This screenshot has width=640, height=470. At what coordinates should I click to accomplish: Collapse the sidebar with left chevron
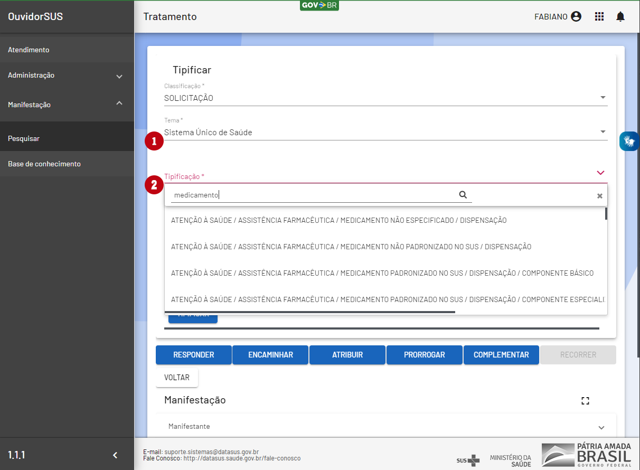(115, 455)
